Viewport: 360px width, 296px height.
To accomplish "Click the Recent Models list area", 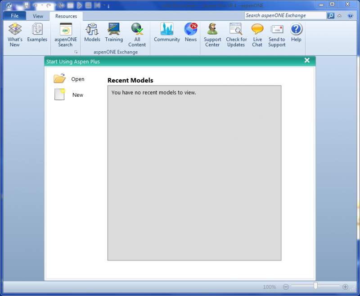I will pos(194,173).
